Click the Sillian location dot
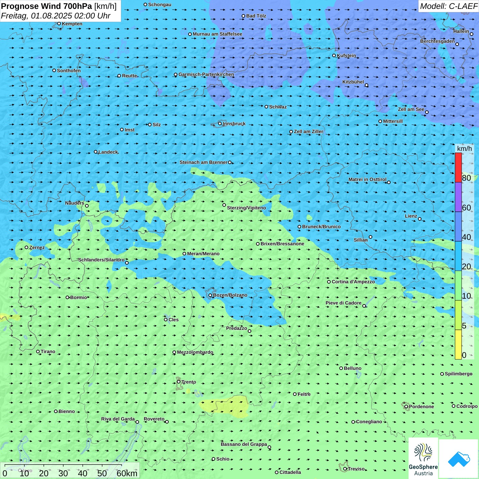This screenshot has height=479, width=479. click(x=371, y=237)
